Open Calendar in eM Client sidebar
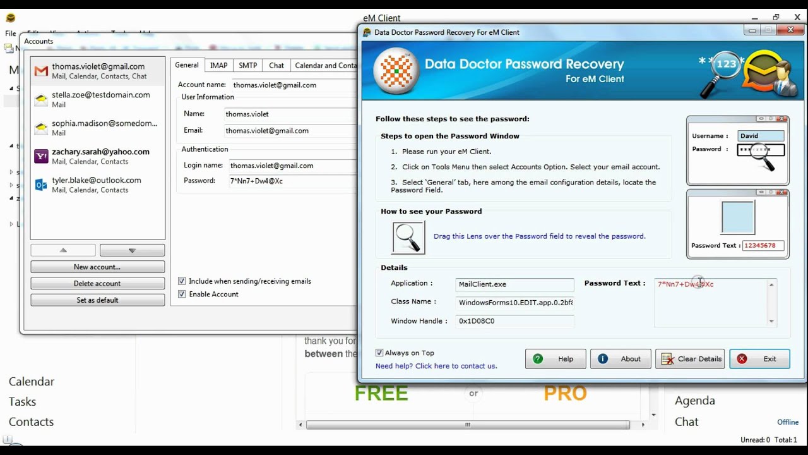The image size is (808, 455). point(32,382)
